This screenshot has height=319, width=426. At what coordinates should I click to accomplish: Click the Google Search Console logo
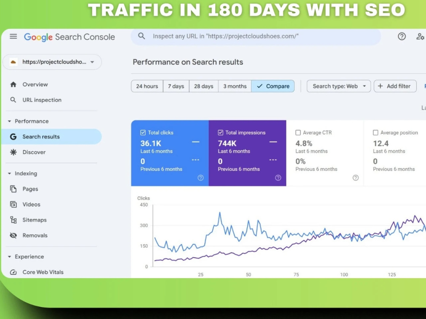tap(69, 37)
